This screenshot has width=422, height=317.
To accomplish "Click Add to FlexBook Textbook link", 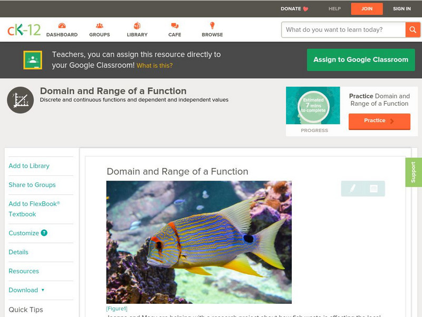I will 34,209.
